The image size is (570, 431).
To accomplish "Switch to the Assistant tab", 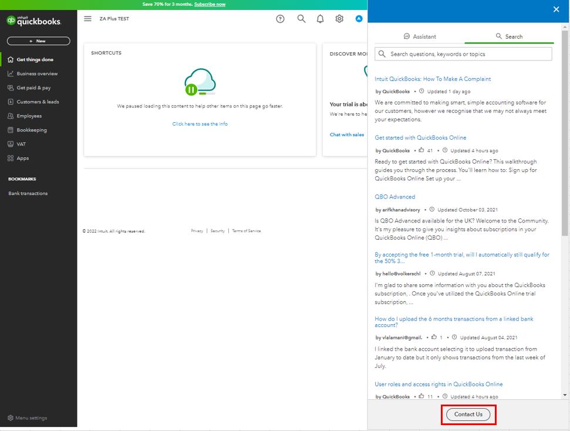I will click(420, 36).
